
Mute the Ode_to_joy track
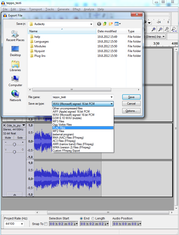pos(8,138)
